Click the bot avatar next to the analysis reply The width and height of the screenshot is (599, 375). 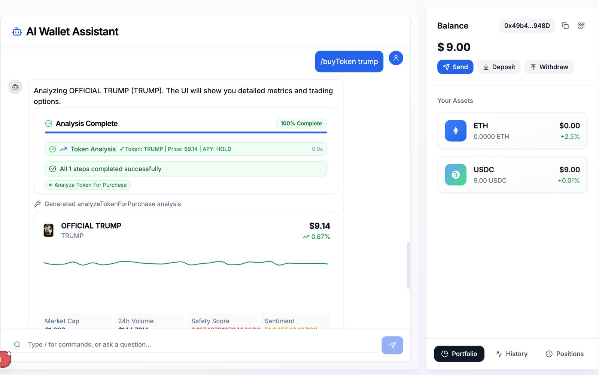pyautogui.click(x=15, y=87)
